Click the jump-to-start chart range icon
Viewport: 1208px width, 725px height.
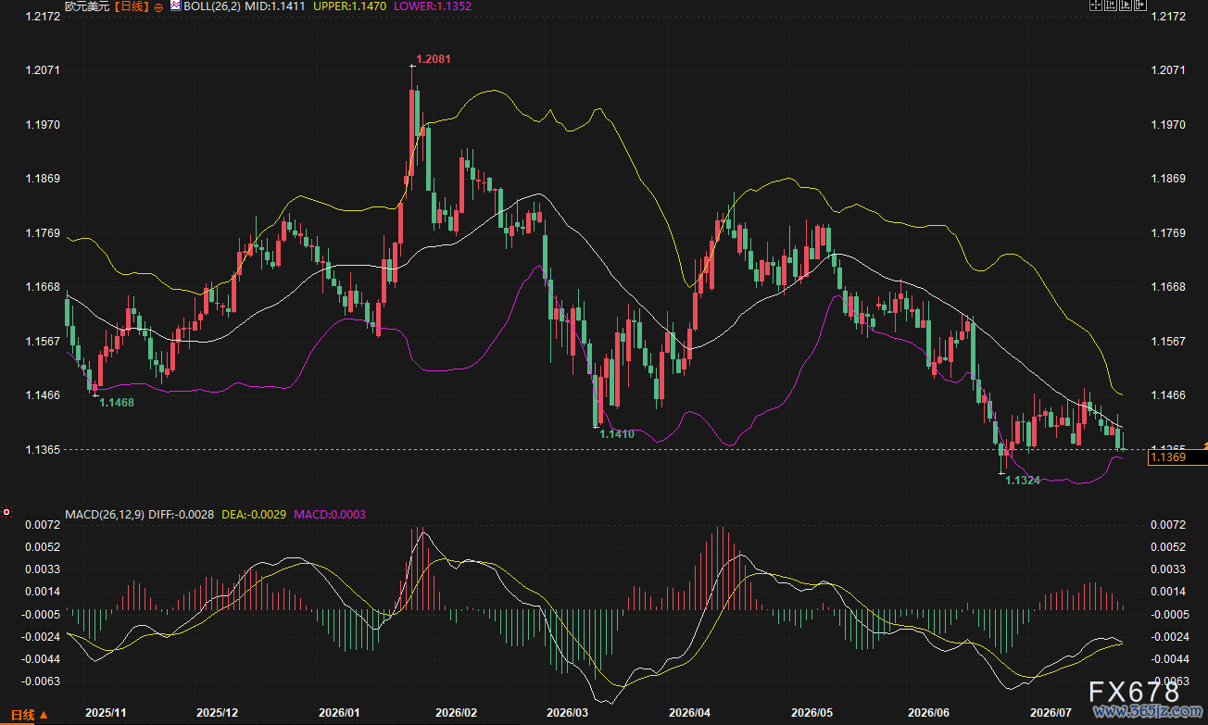[1110, 6]
